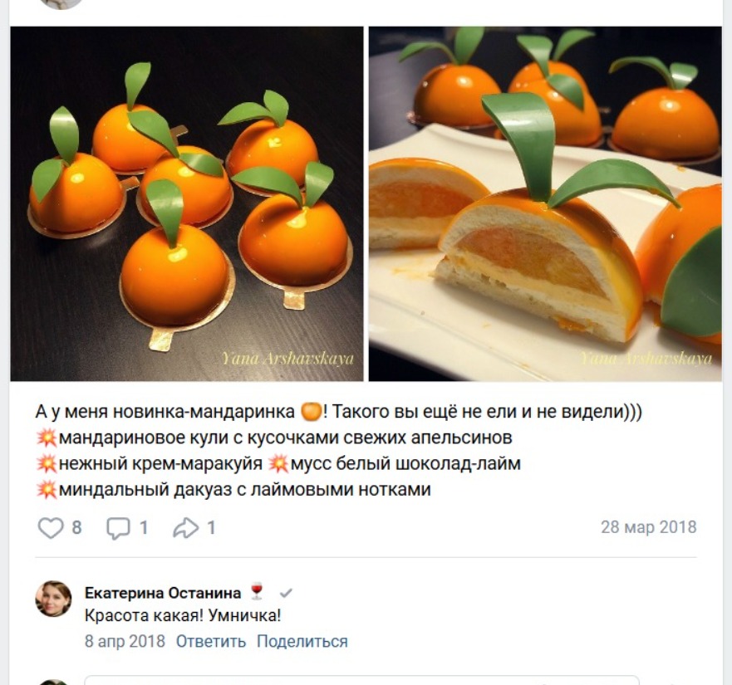The width and height of the screenshot is (732, 685).
Task: Click the share count next to arrow
Action: (211, 528)
